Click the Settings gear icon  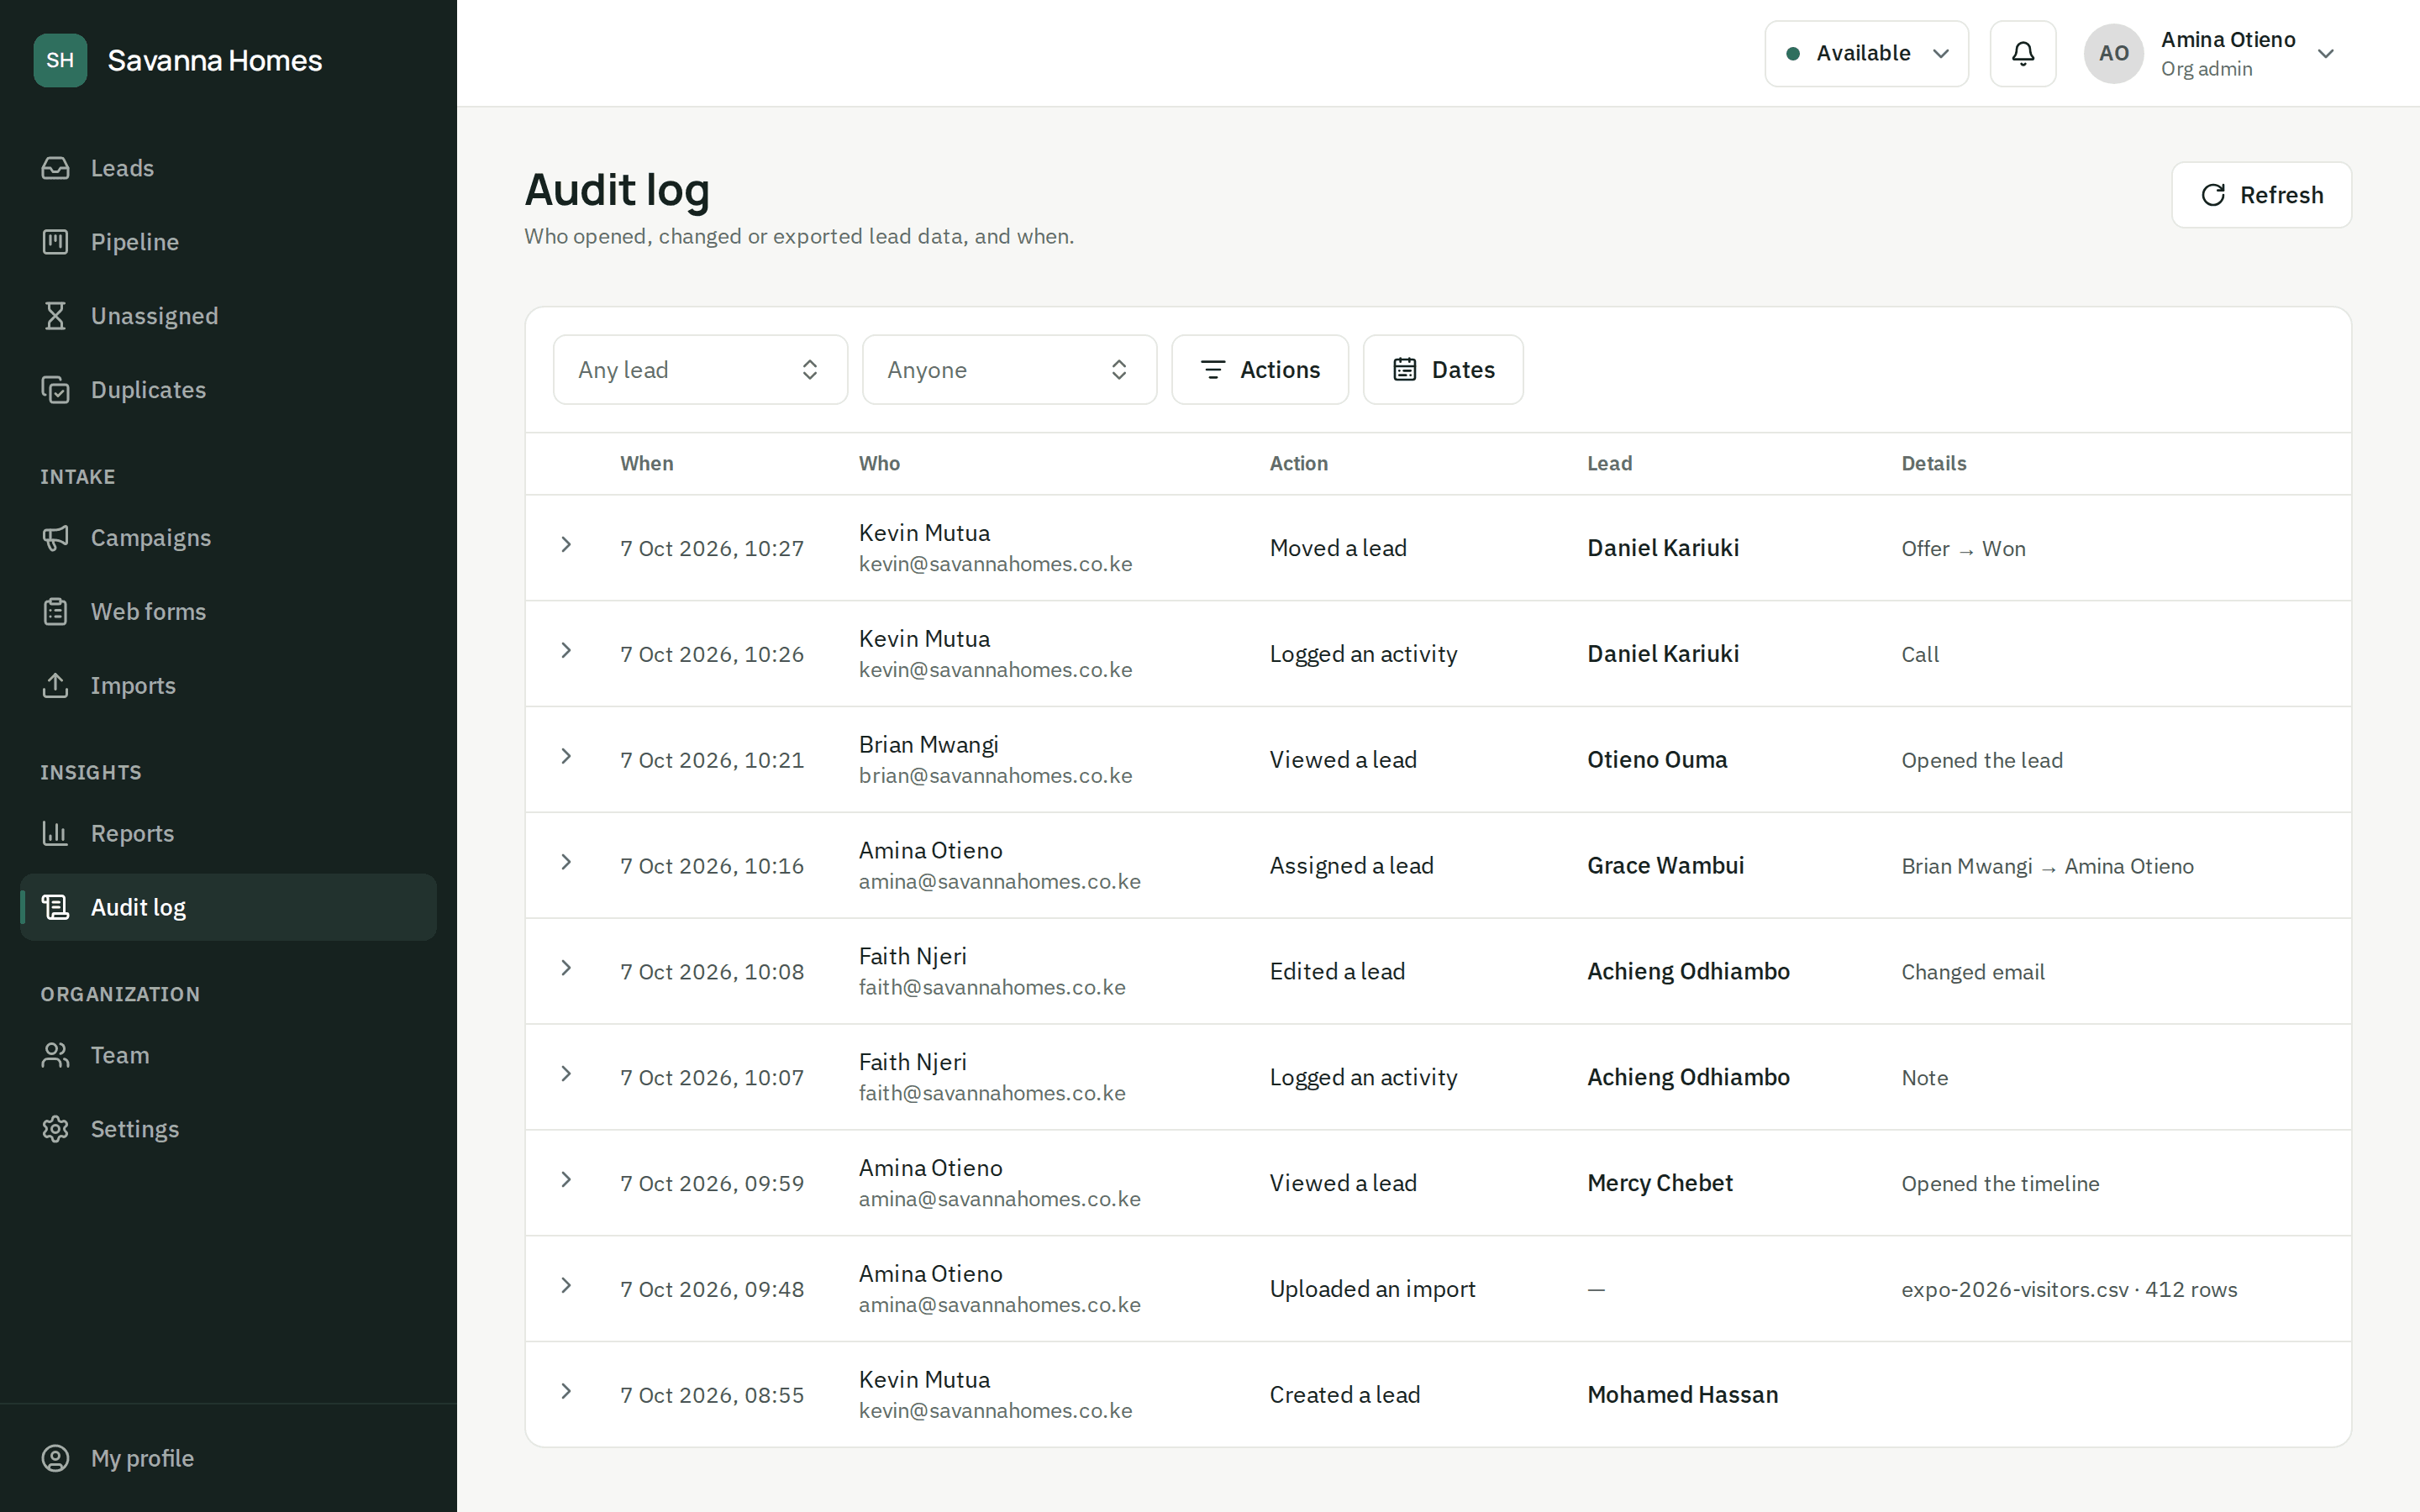56,1130
